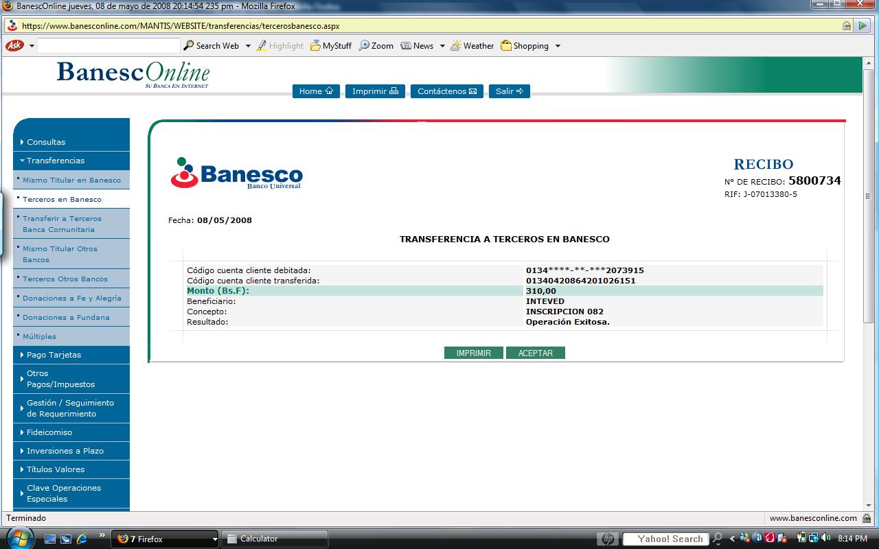Open Donaciones a Fe y Alegría

tap(71, 298)
